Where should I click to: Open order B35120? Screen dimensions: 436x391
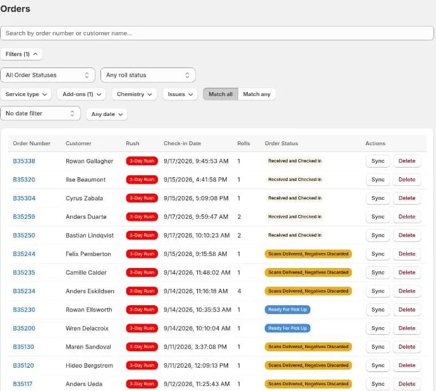(x=23, y=366)
